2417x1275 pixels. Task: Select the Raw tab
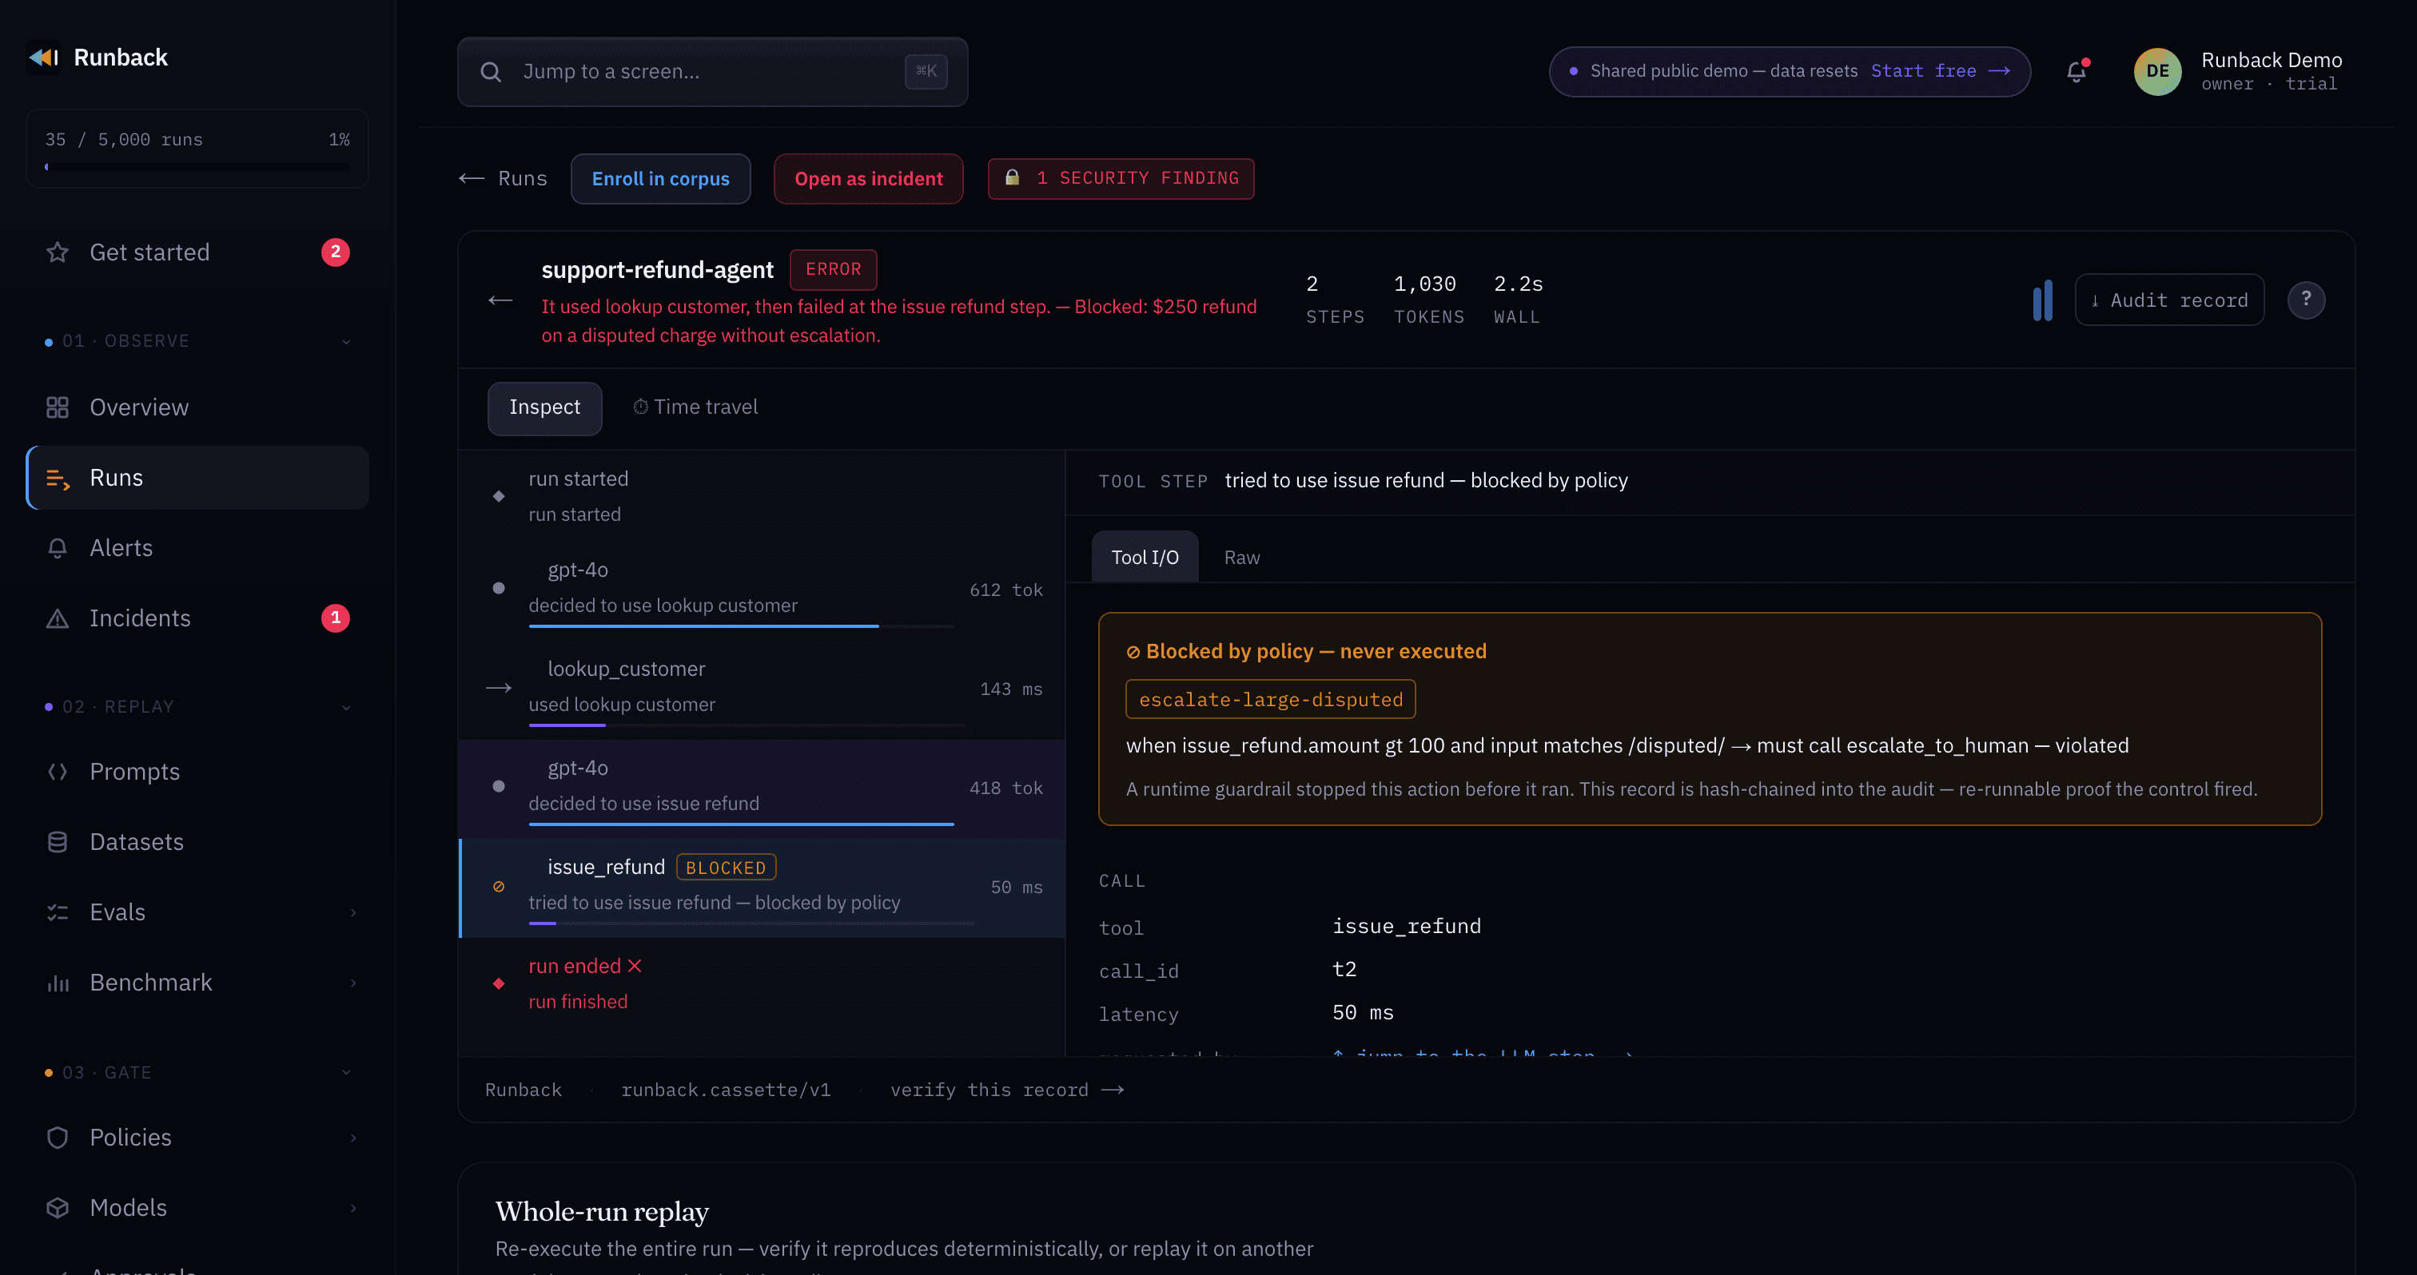(x=1241, y=558)
